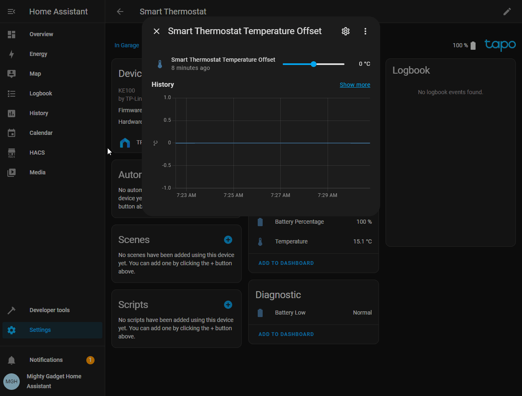Click the pencil edit icon
This screenshot has width=522, height=396.
point(507,12)
